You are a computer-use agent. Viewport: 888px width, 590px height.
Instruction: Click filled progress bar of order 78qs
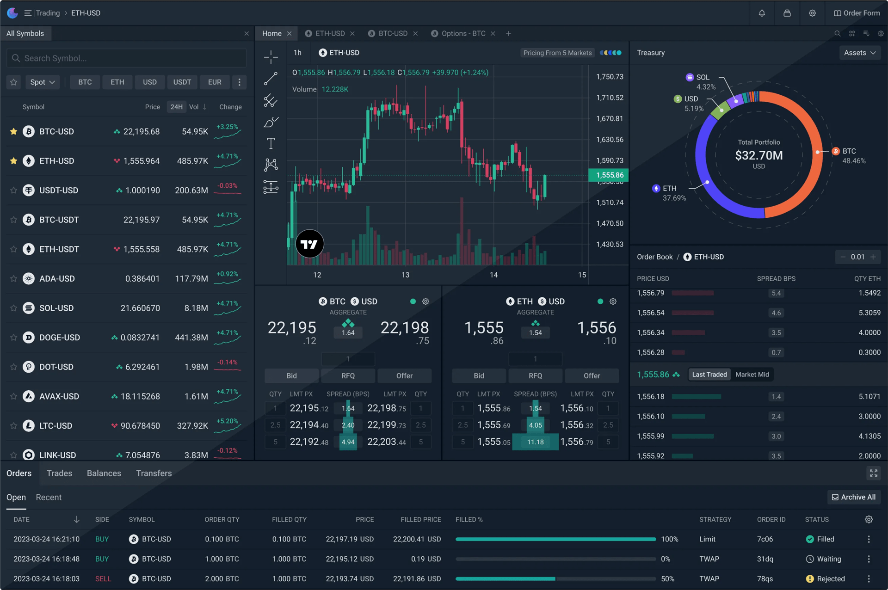point(555,579)
